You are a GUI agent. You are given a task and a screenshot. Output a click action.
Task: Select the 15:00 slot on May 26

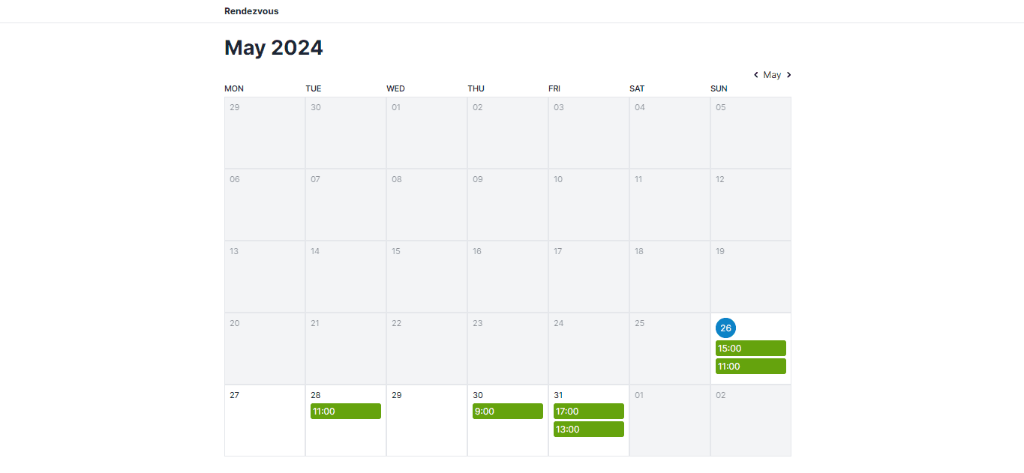coord(750,349)
